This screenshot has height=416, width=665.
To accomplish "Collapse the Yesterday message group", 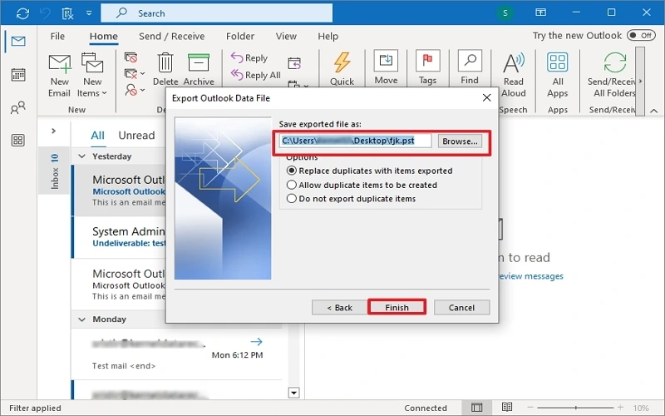I will [82, 156].
